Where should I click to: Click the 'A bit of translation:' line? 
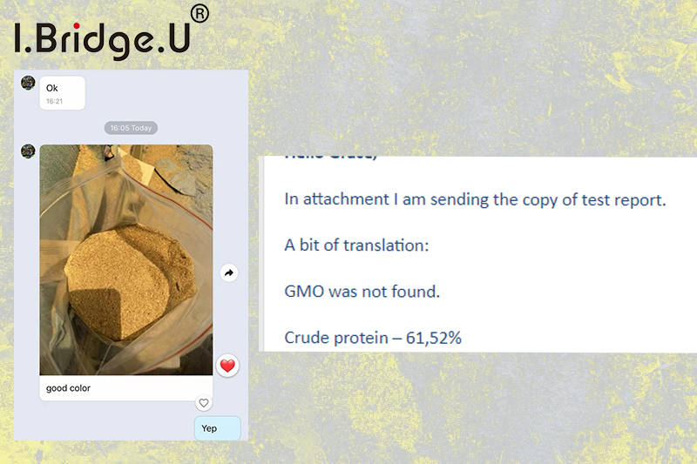tap(356, 245)
